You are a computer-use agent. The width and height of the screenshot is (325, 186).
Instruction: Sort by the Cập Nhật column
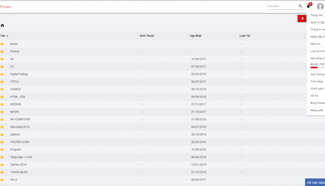[195, 36]
